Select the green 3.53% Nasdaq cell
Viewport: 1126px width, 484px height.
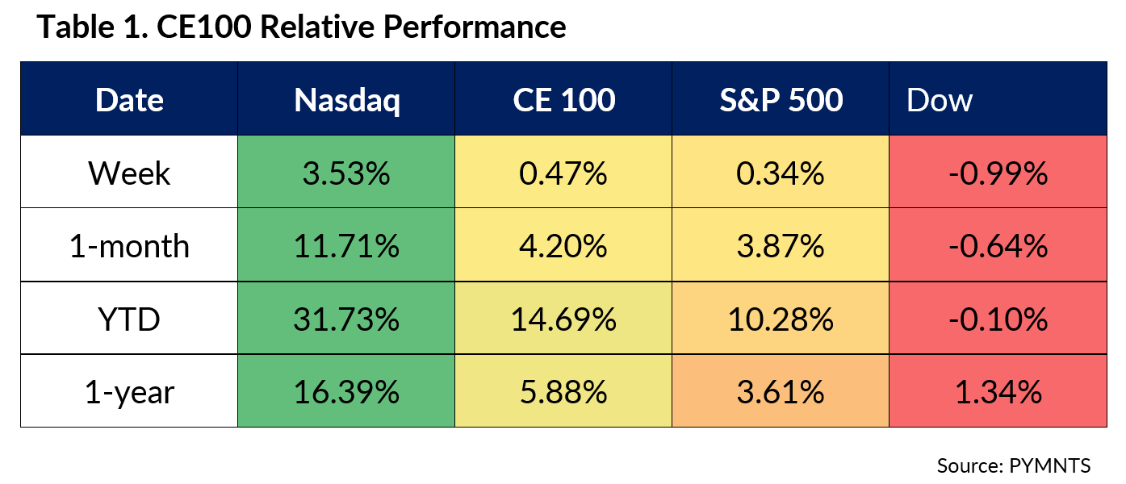click(346, 173)
